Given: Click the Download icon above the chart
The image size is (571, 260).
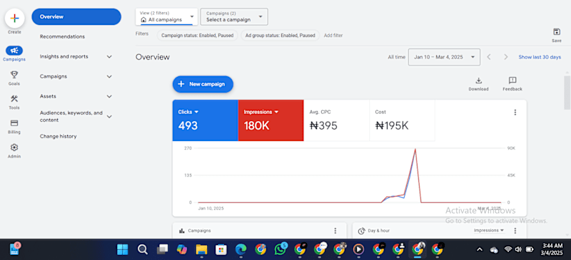Looking at the screenshot, I should 478,80.
